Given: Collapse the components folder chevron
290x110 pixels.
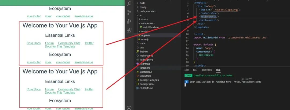Looking at the screenshot, I should tap(139, 23).
